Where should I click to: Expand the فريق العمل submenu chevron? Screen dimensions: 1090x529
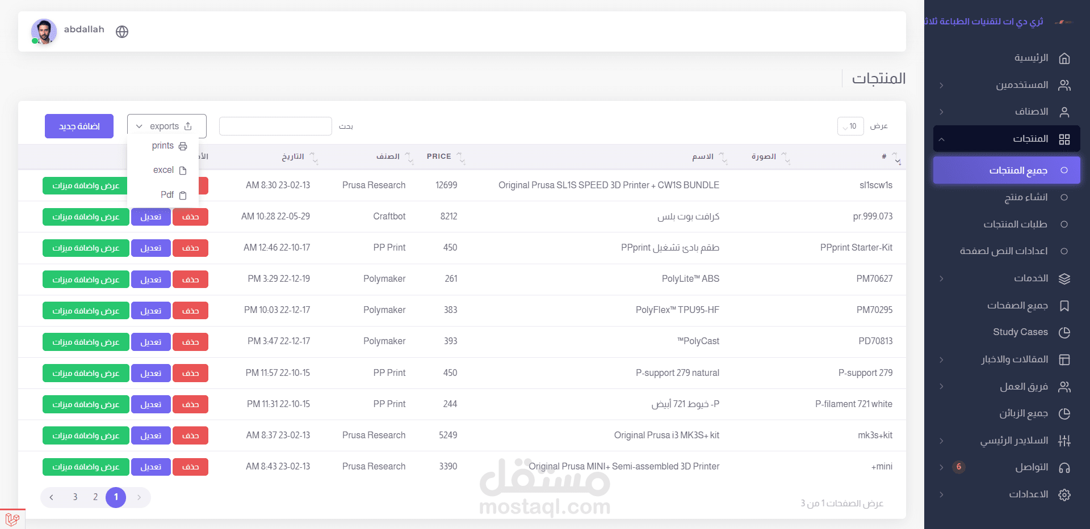[941, 387]
